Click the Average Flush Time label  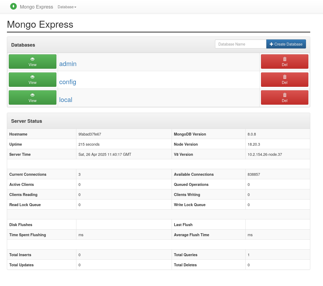point(192,235)
